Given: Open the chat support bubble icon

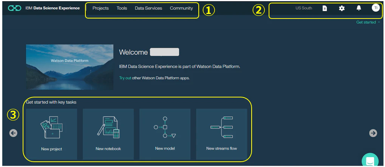Looking at the screenshot, I should 370,161.
